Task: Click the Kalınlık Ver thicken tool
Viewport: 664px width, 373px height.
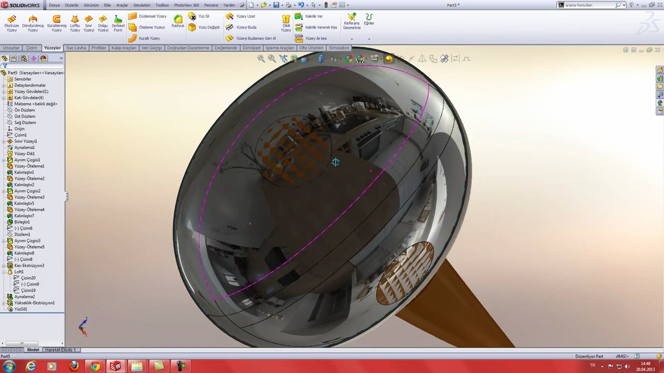Action: click(309, 16)
